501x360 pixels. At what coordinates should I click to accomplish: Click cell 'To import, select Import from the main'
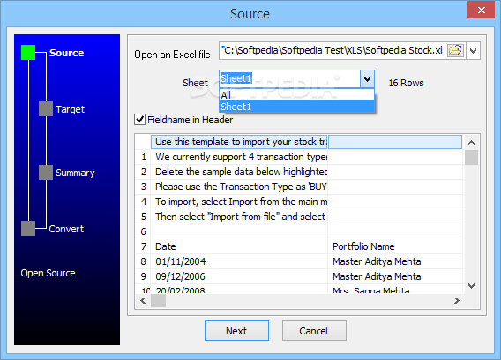click(239, 202)
